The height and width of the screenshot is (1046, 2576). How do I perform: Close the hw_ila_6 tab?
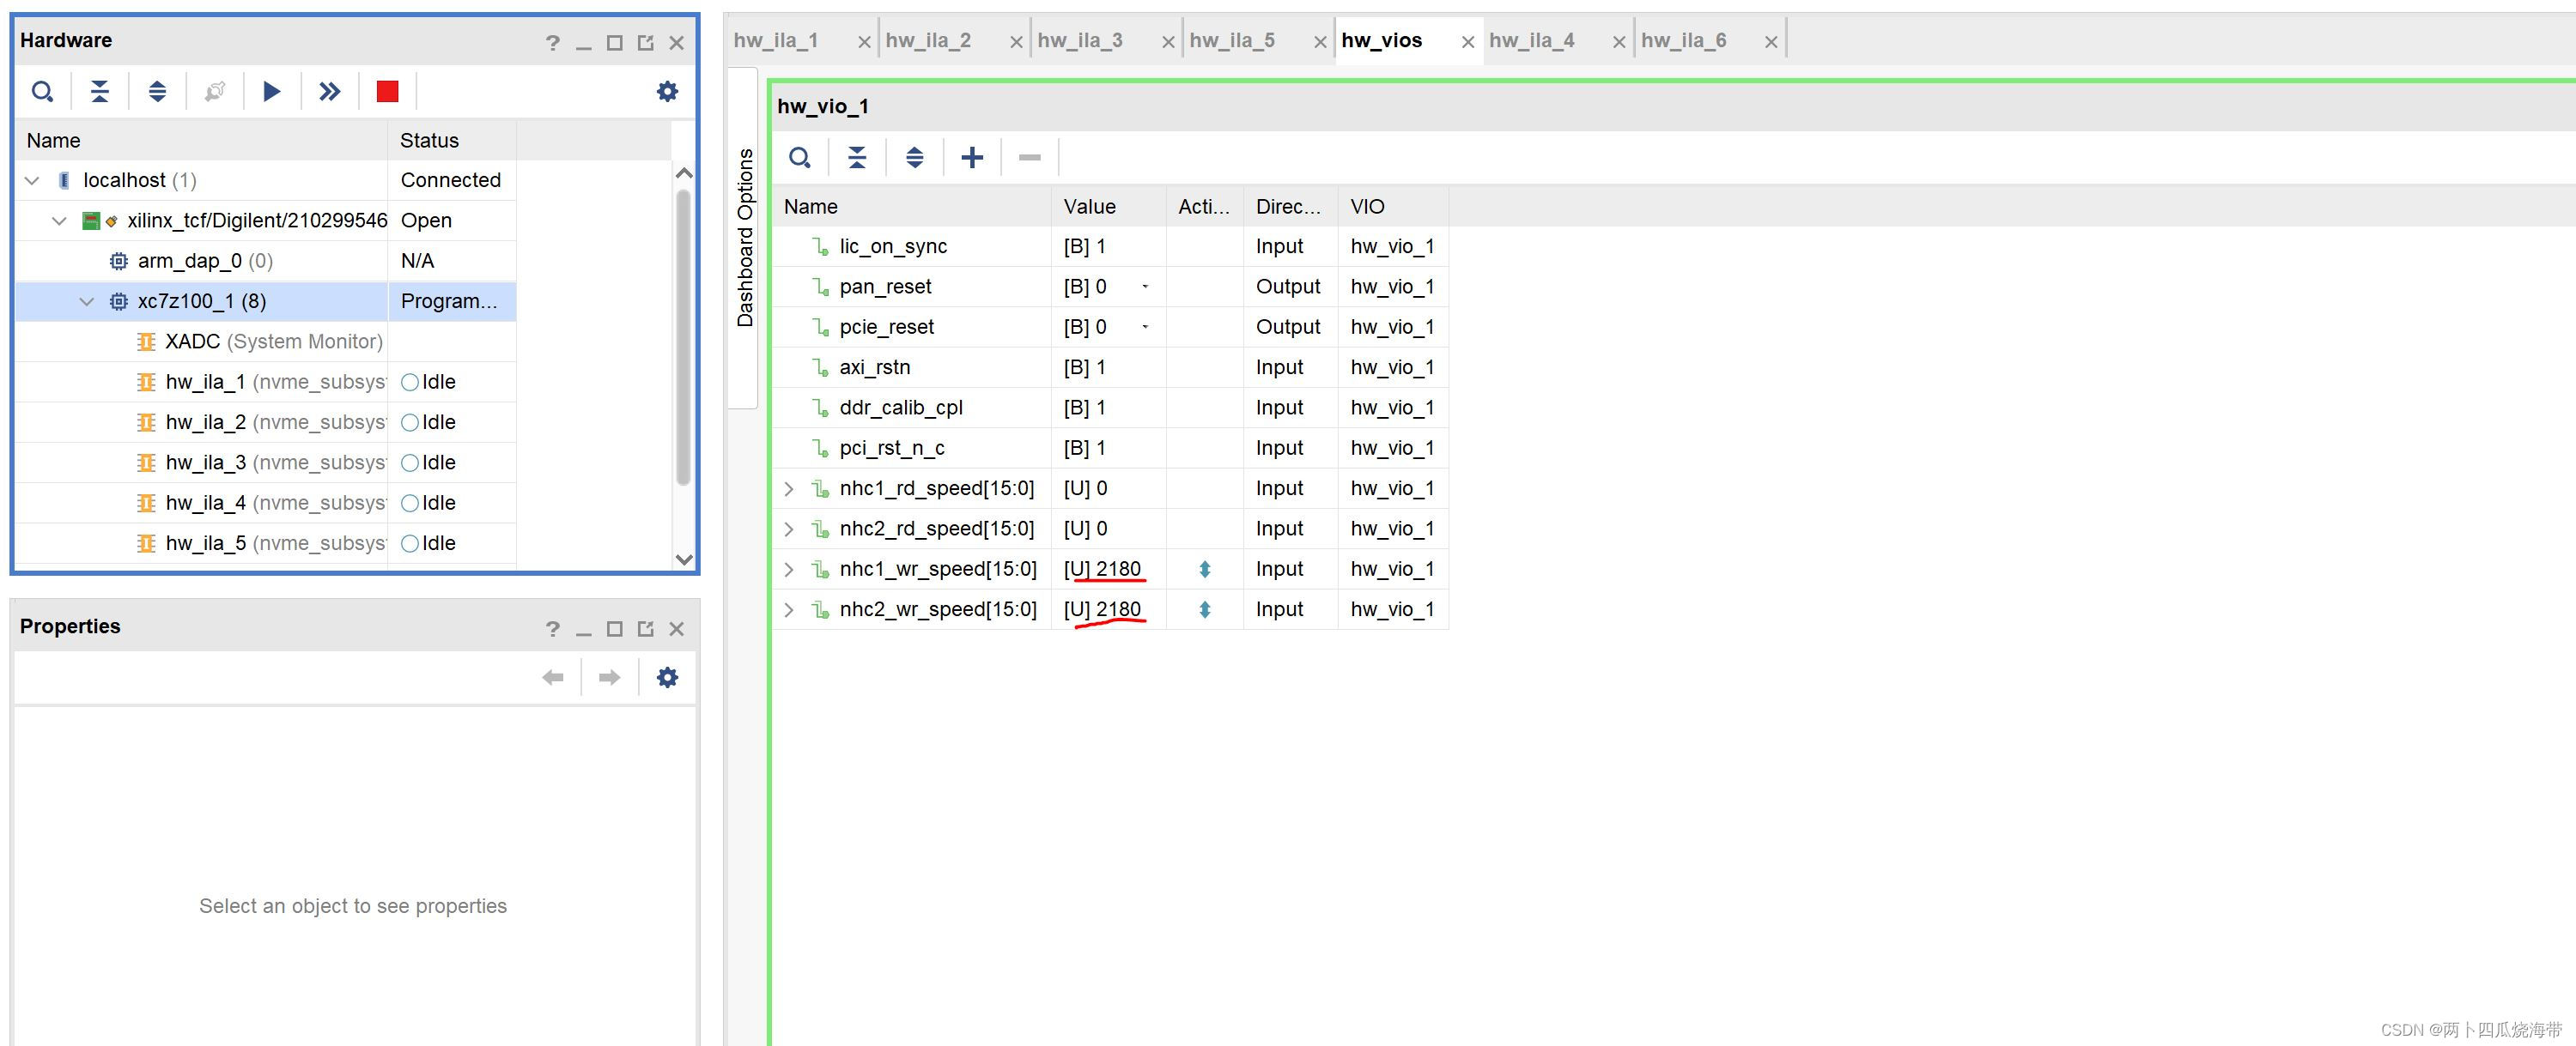click(1770, 42)
